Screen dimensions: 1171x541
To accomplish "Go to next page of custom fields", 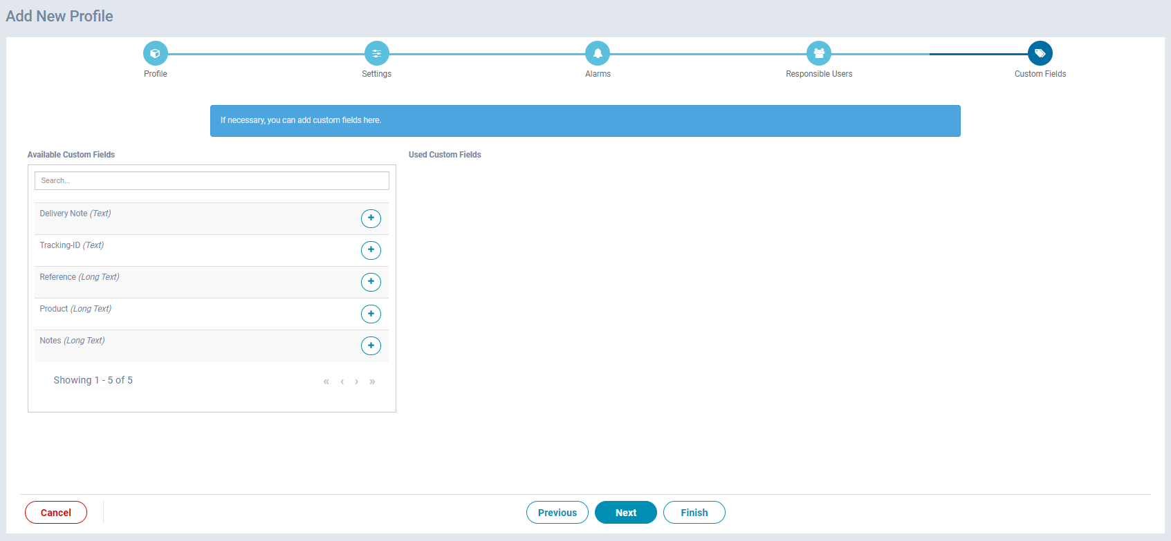I will tap(356, 381).
